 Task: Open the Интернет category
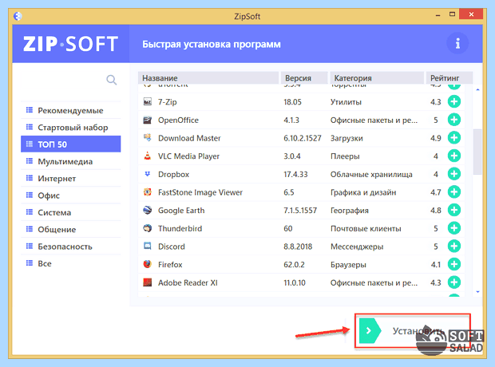click(x=71, y=179)
